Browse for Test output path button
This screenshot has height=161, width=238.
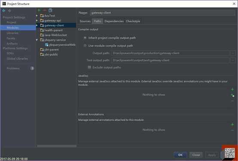coord(233,60)
